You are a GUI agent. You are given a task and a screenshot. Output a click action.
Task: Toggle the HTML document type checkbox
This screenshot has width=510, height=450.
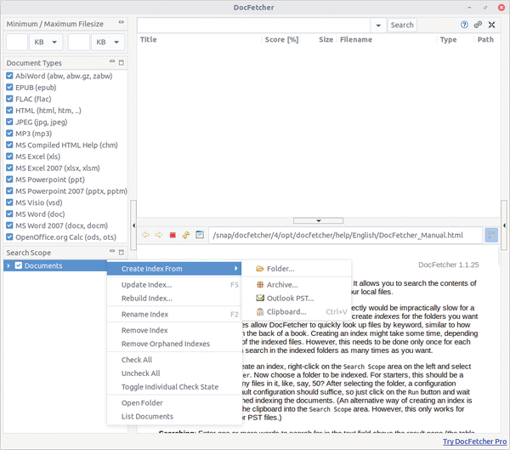pos(9,111)
